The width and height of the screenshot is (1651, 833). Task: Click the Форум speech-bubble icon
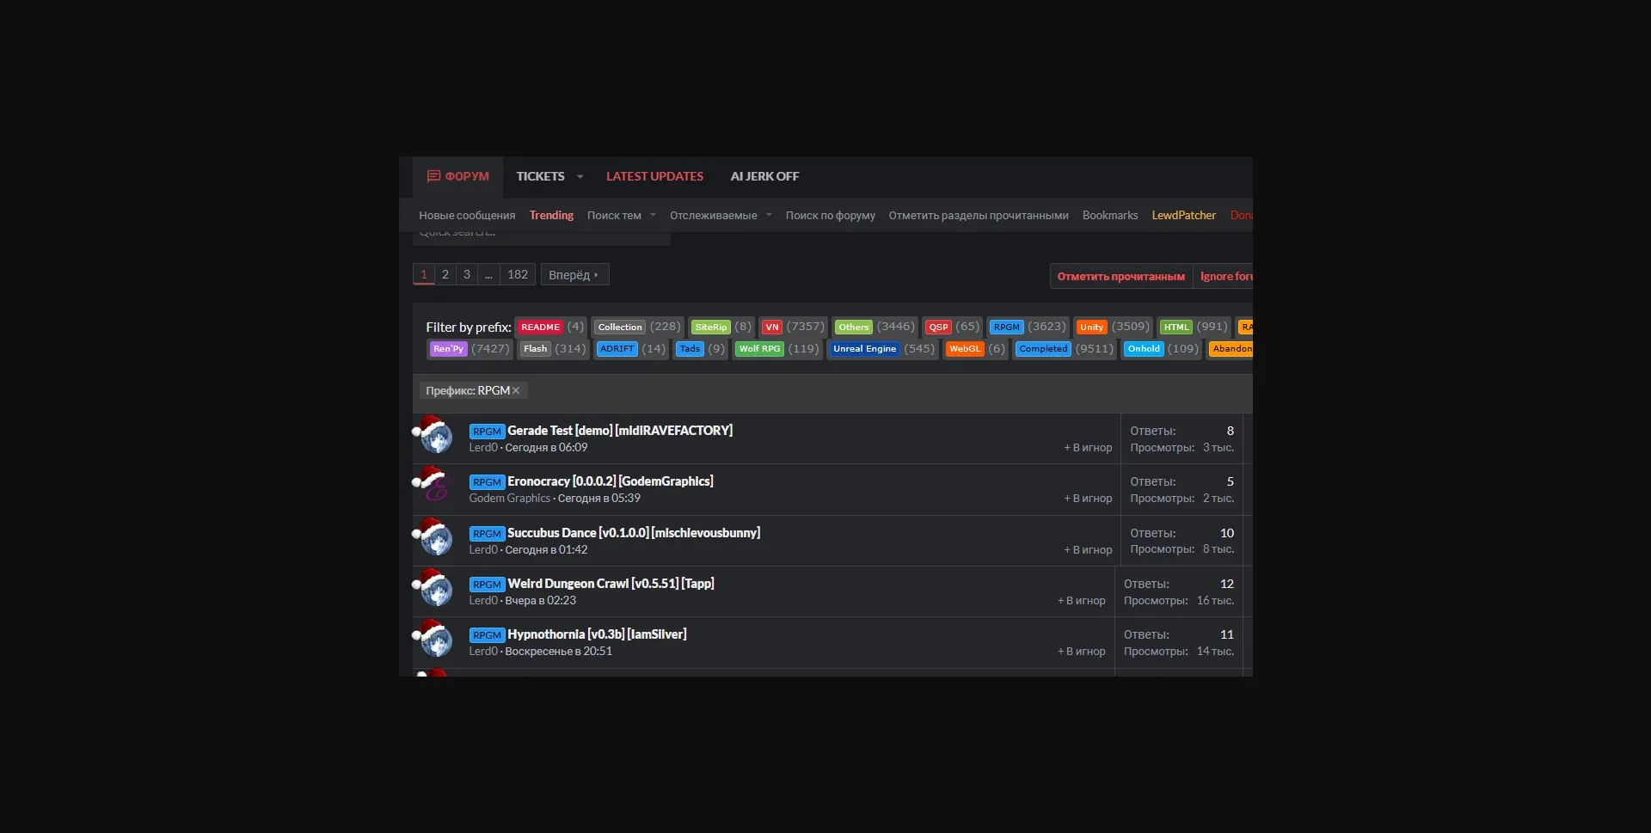(x=433, y=176)
